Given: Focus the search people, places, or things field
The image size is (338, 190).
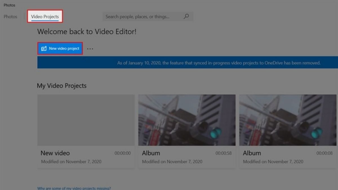Looking at the screenshot, I should point(148,17).
